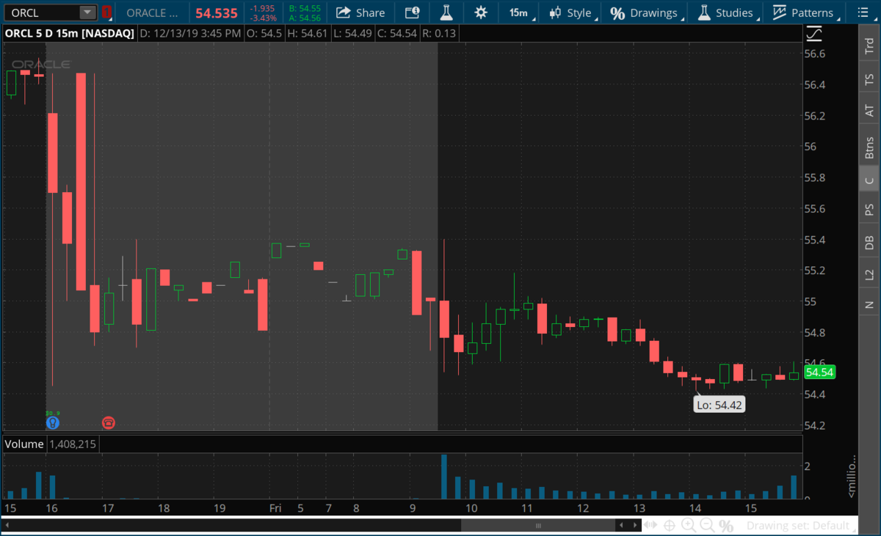Image resolution: width=881 pixels, height=536 pixels.
Task: Select the C sidebar tab
Action: tap(869, 180)
